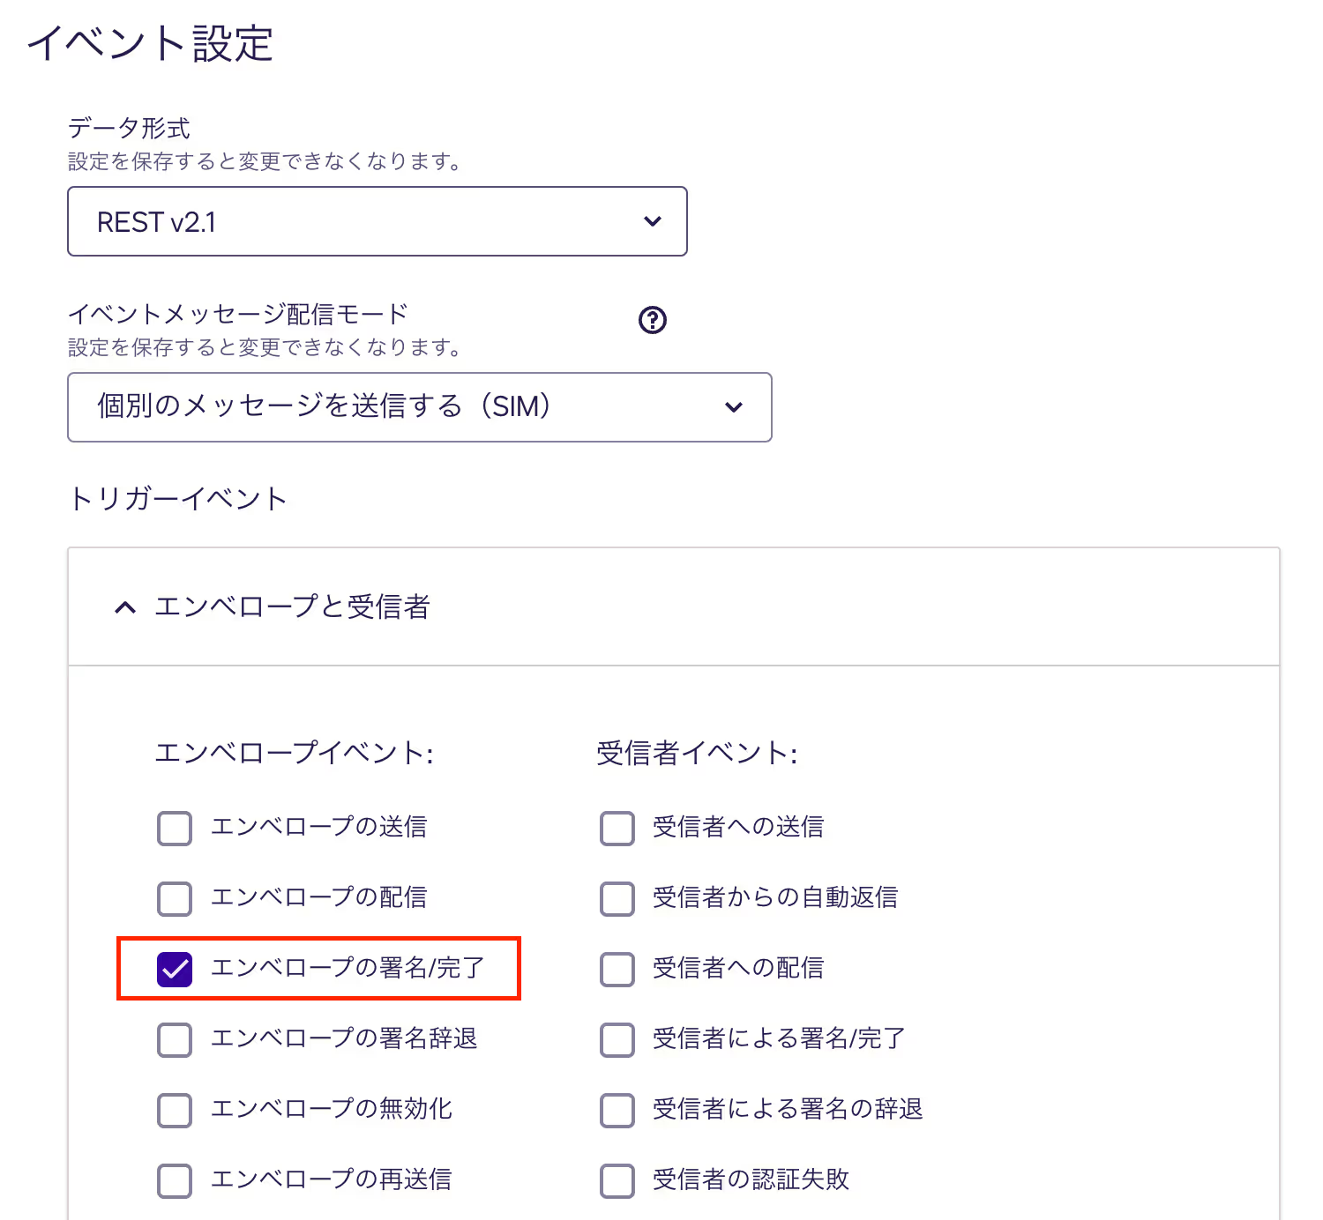Viewport: 1323px width, 1220px height.
Task: Click the エンベロープの署名/完了 label text
Action: (x=348, y=968)
